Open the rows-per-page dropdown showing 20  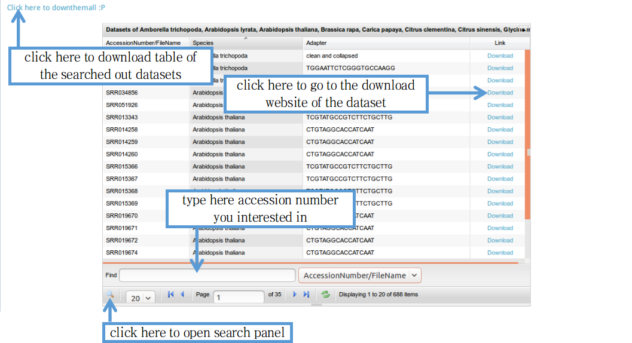point(141,298)
